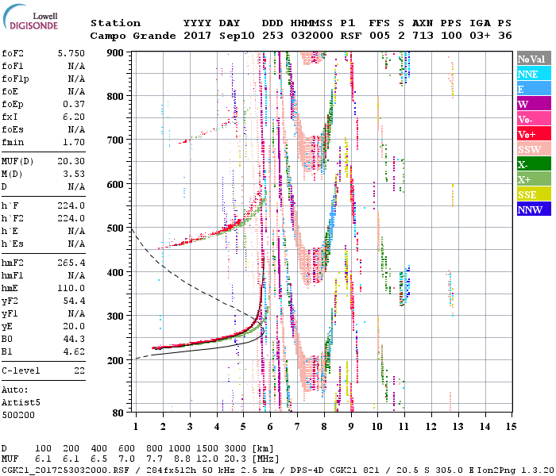Viewport: 556px width, 476px height.
Task: Select the SSE yellow legend swatch
Action: [534, 194]
